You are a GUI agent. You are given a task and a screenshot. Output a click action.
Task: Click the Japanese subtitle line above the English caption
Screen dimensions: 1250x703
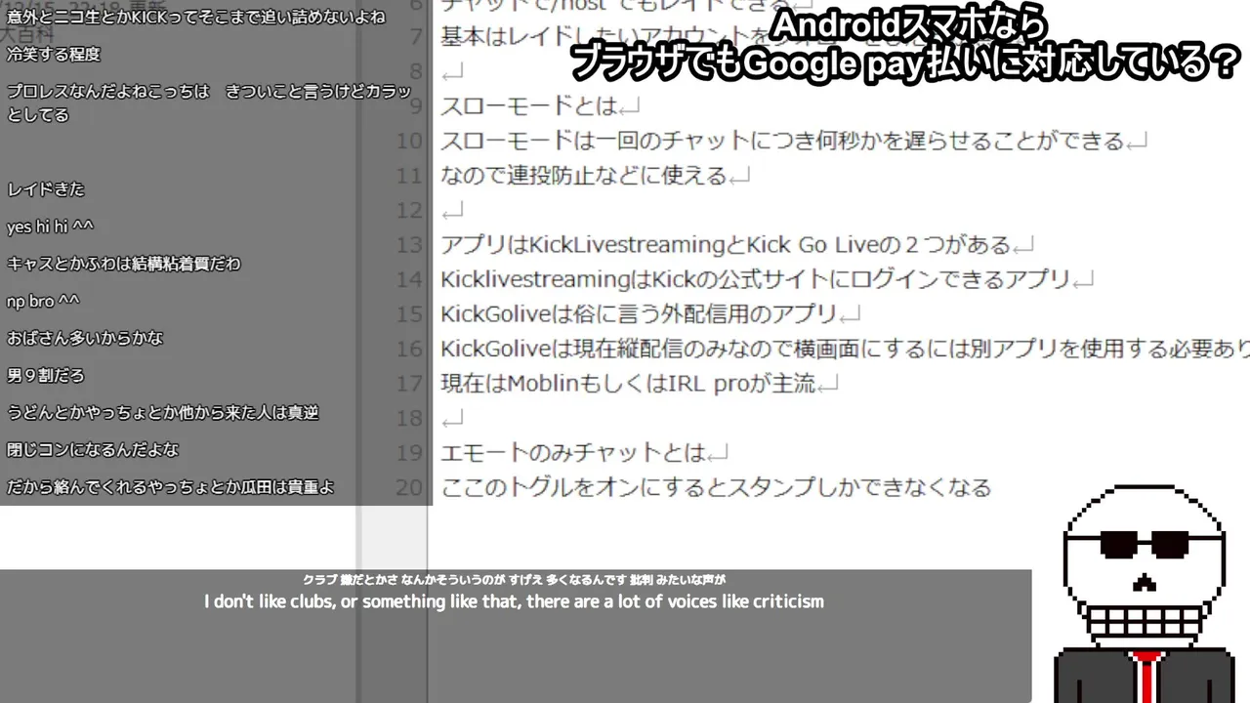[514, 579]
